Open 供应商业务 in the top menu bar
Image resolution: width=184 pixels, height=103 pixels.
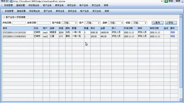[x=34, y=5]
